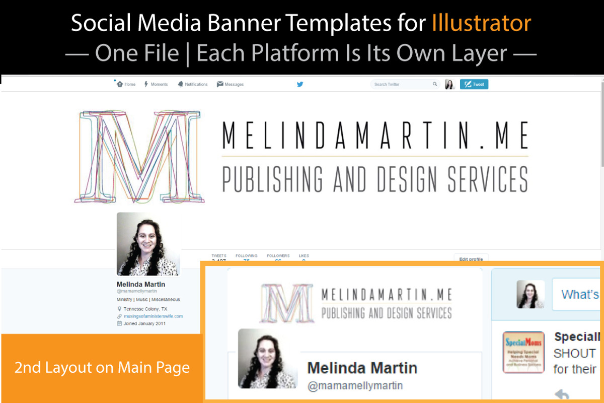Click the Ministry | Music | Miscellaneous bio

tap(148, 299)
